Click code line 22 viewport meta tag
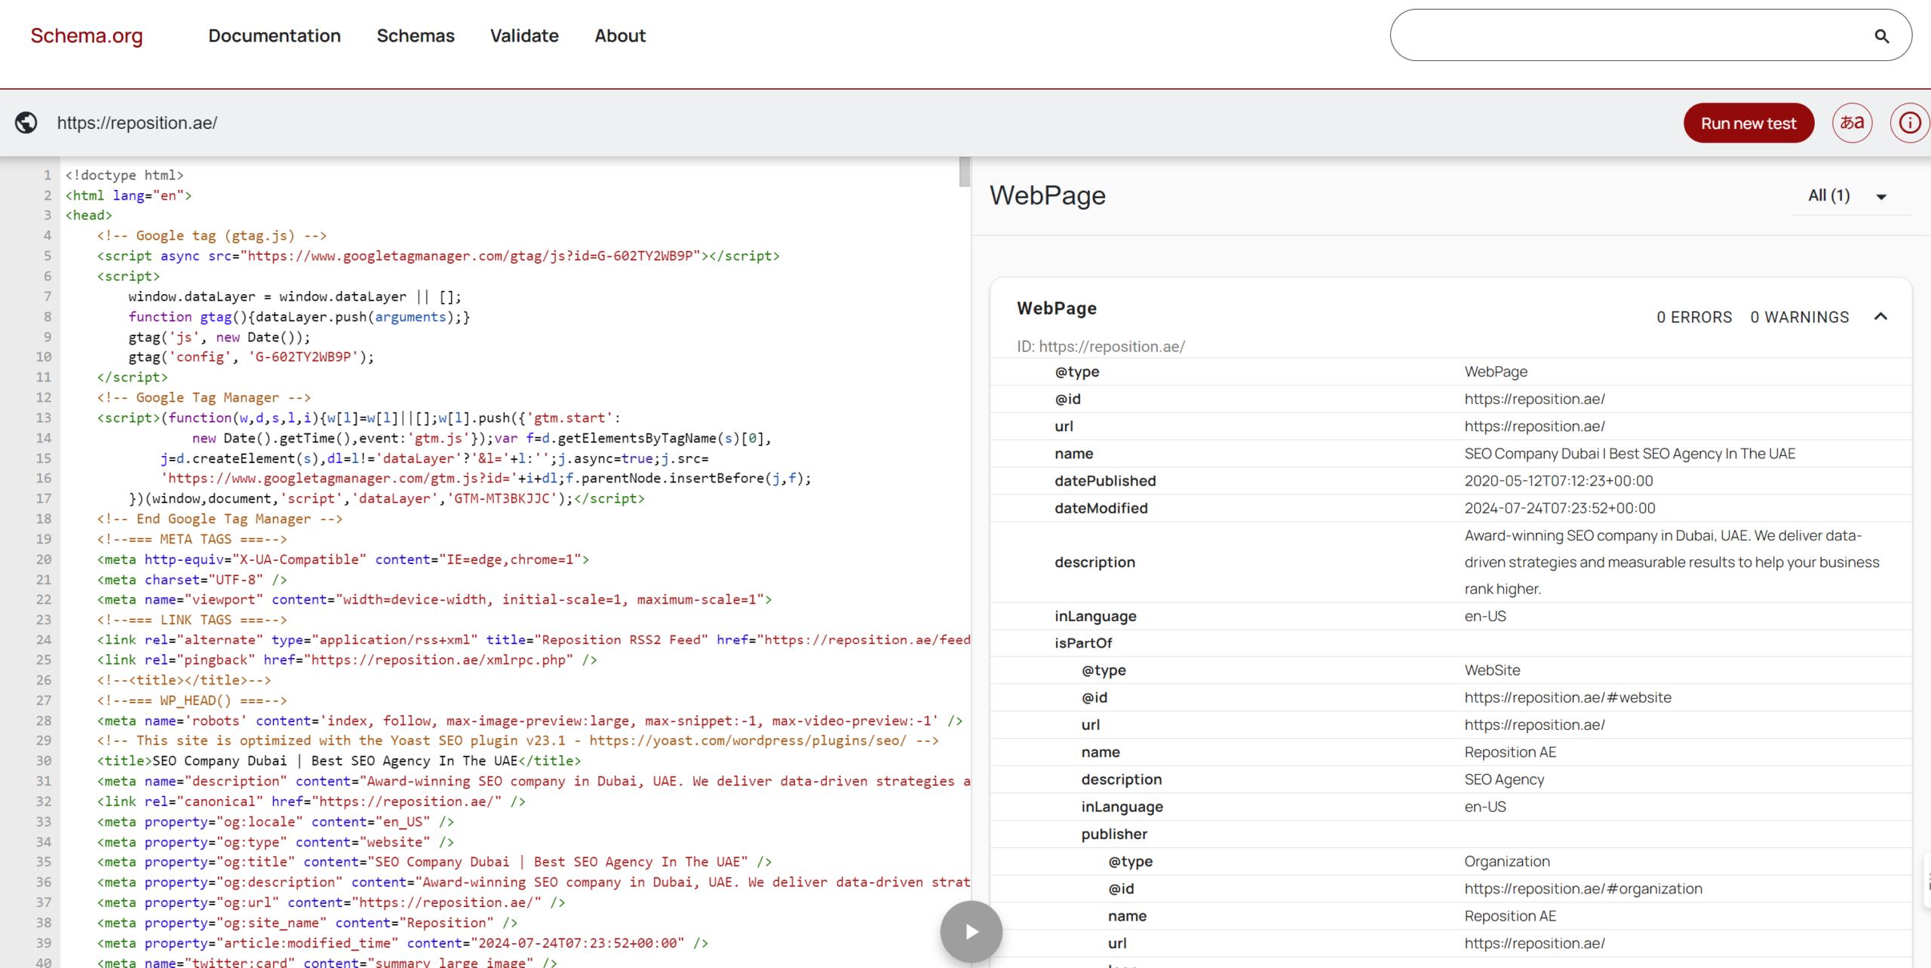 [x=434, y=599]
